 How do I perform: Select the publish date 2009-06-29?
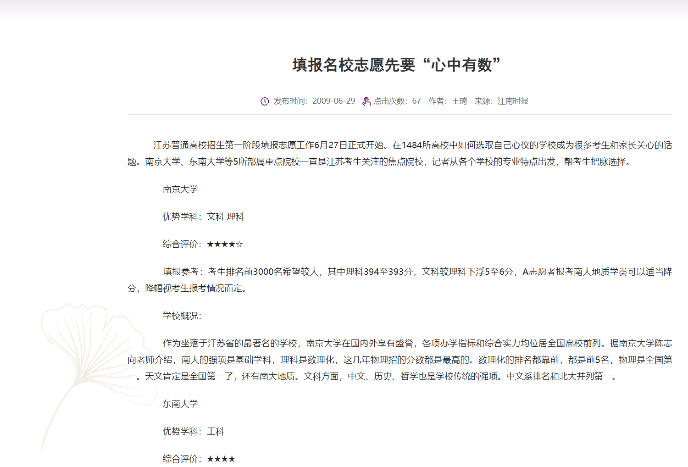(333, 101)
